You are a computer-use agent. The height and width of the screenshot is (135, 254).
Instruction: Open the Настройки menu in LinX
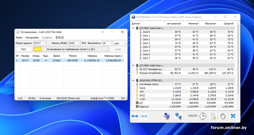[32, 37]
